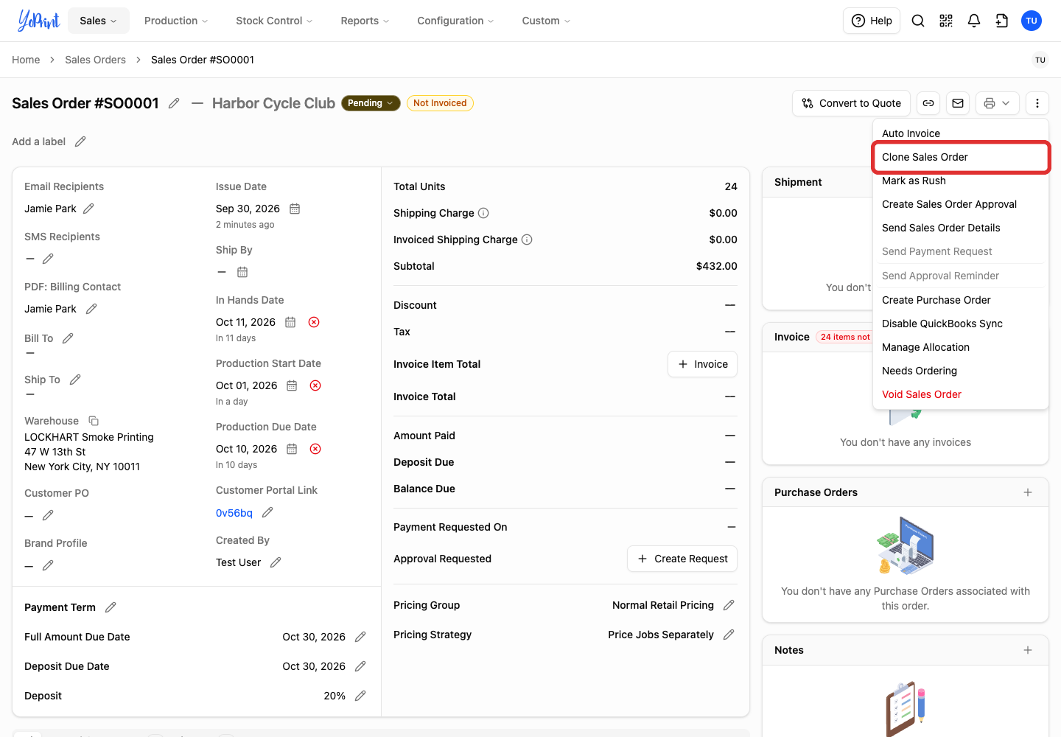Open the notifications bell
The width and height of the screenshot is (1061, 737).
click(x=974, y=21)
